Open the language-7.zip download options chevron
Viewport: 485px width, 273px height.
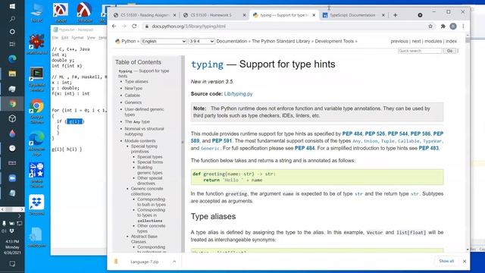(x=174, y=262)
